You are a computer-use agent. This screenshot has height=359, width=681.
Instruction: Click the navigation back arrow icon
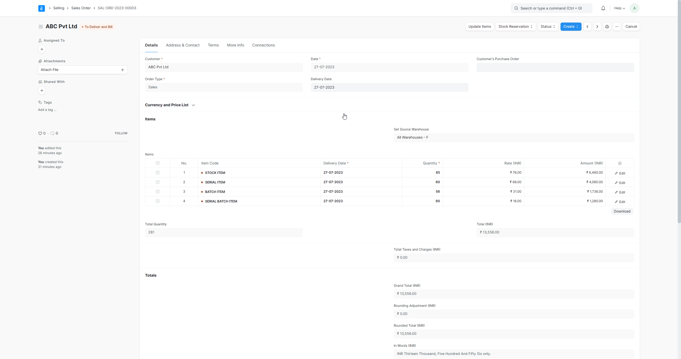pyautogui.click(x=587, y=27)
